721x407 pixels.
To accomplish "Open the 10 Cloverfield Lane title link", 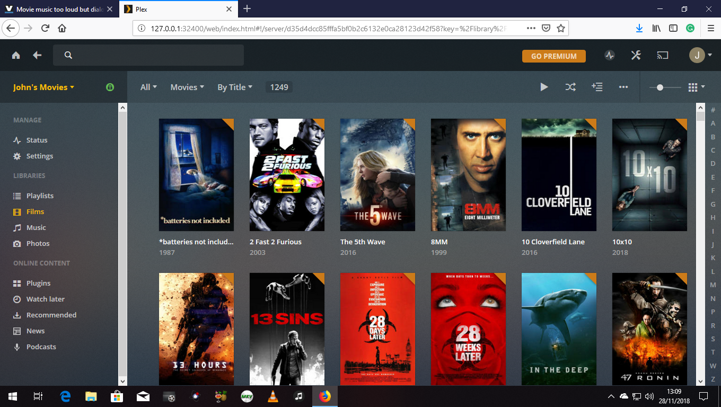I will coord(553,242).
